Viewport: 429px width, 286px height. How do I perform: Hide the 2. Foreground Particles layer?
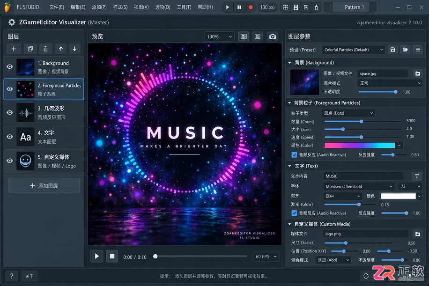(9, 89)
